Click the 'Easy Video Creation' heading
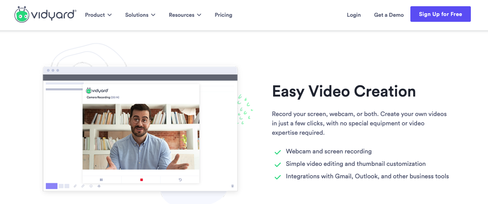 click(x=344, y=91)
